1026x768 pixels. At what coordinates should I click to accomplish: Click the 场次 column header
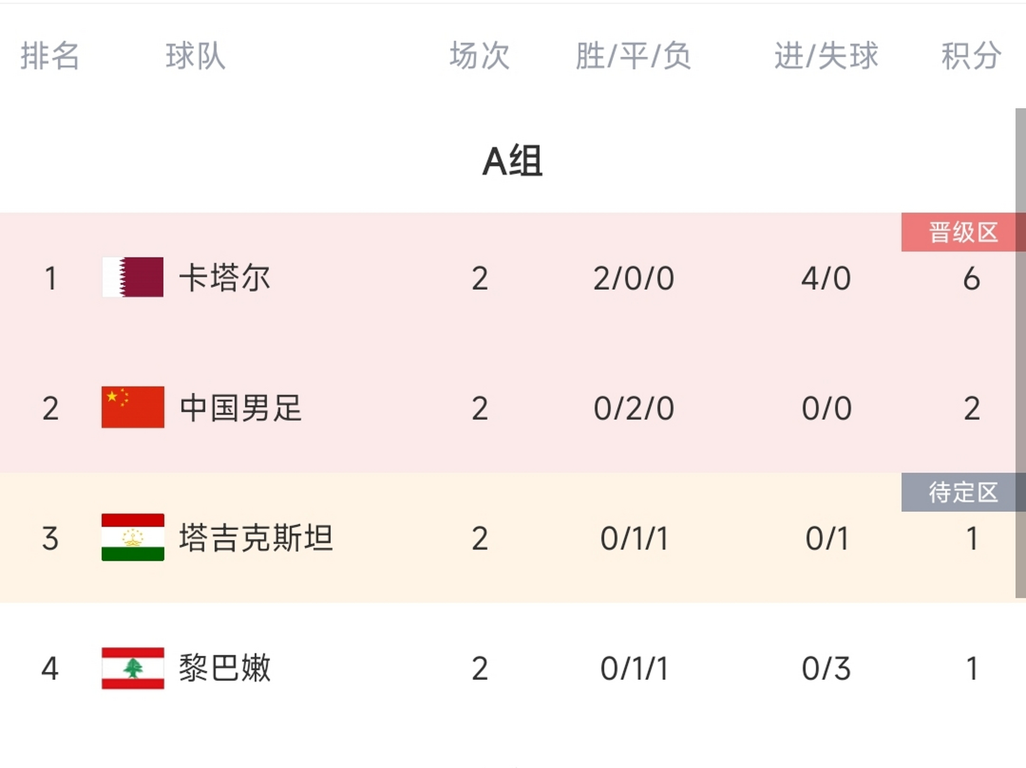pyautogui.click(x=480, y=56)
